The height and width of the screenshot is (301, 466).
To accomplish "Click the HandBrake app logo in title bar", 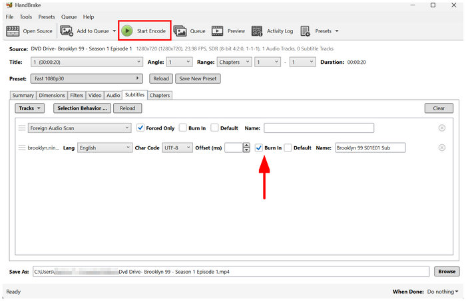I will point(9,5).
